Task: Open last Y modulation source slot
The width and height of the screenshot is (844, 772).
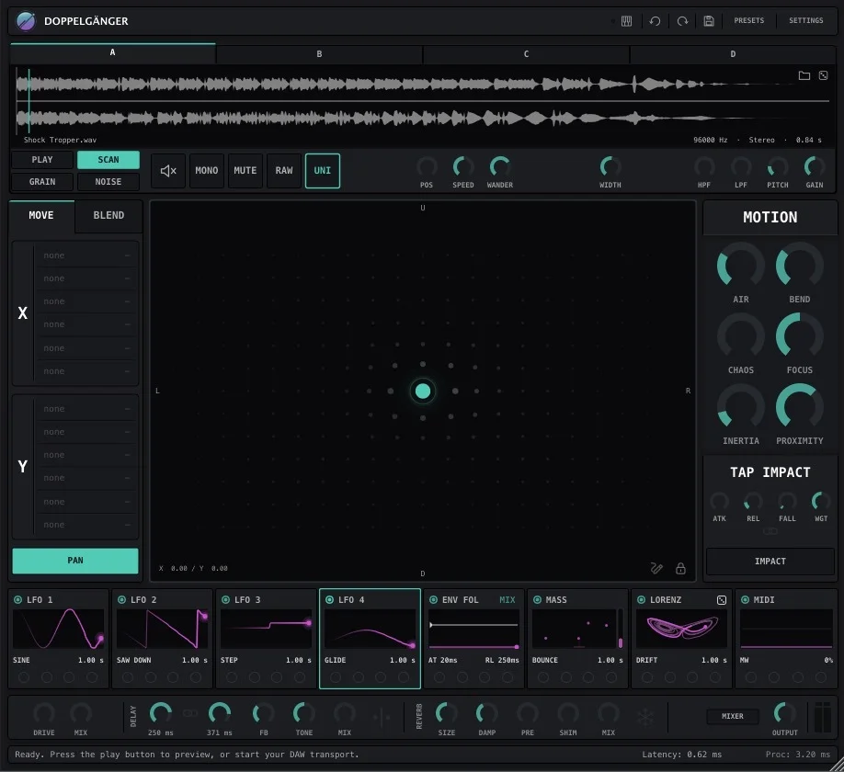Action: (x=86, y=525)
